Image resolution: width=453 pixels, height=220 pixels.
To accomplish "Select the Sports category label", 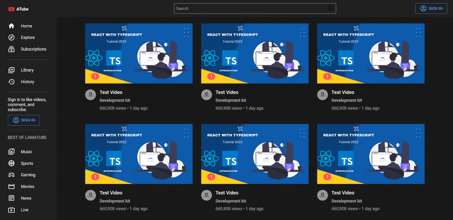I will [27, 163].
